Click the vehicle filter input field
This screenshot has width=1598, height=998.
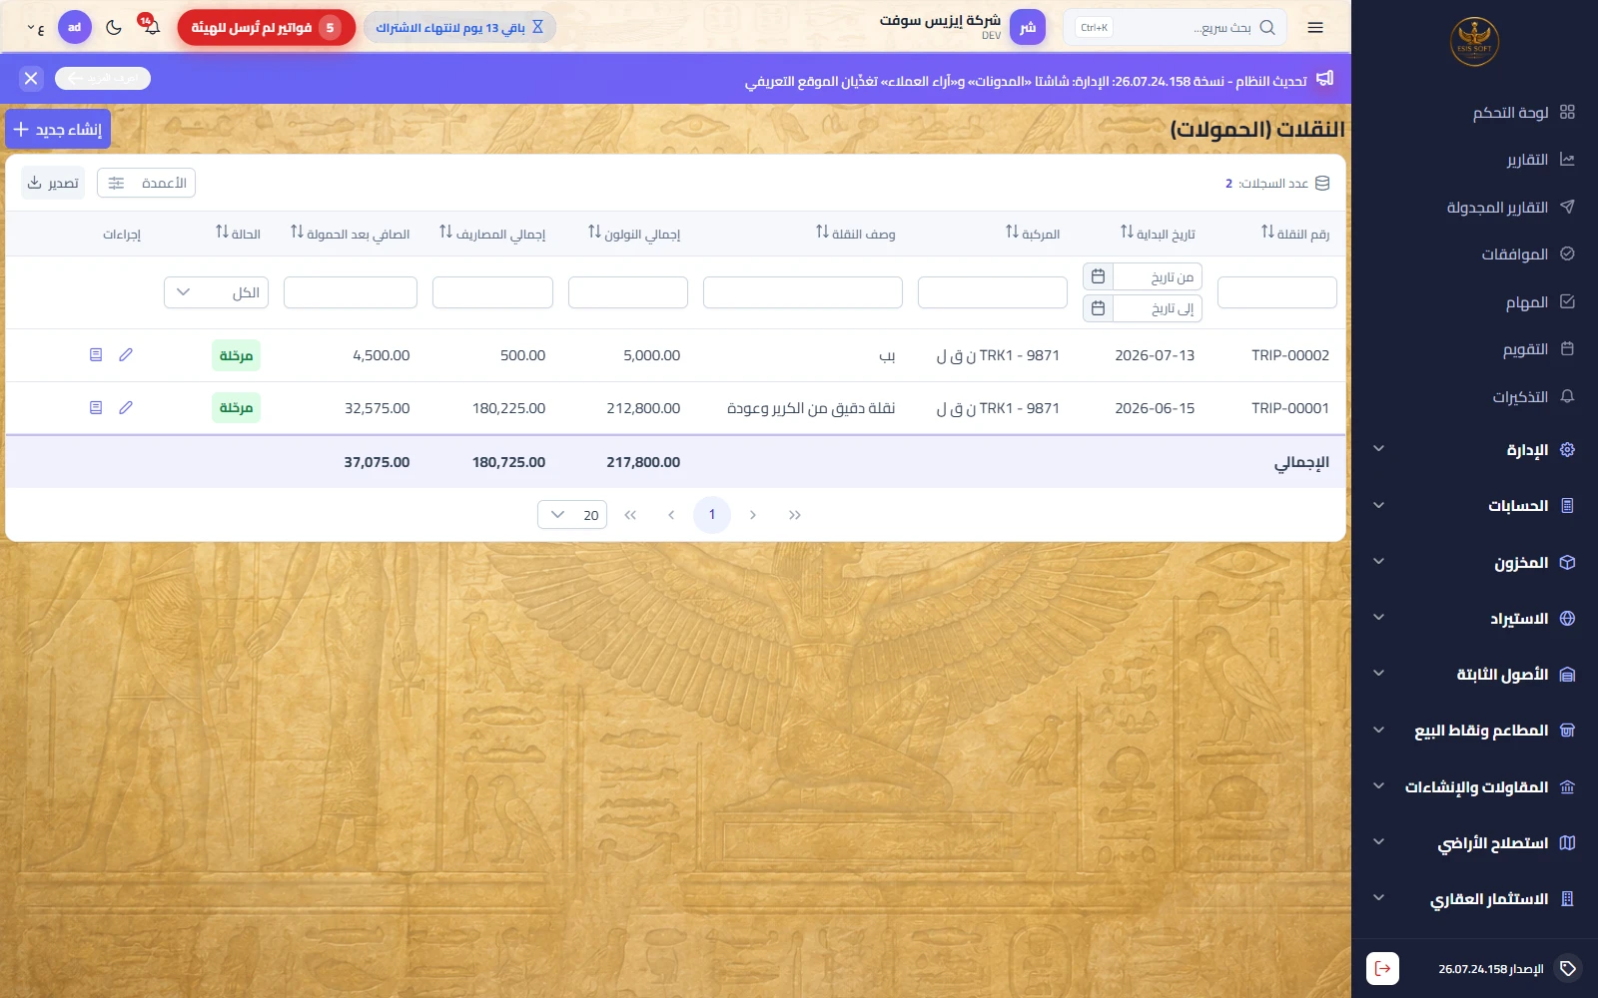tap(993, 292)
